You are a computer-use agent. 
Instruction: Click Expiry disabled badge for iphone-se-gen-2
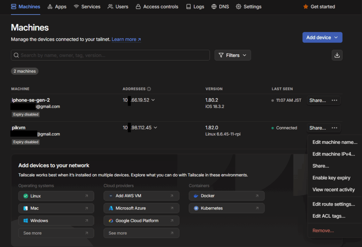pos(25,114)
